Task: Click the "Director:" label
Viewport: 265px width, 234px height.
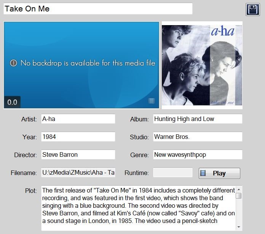Action: click(x=26, y=155)
